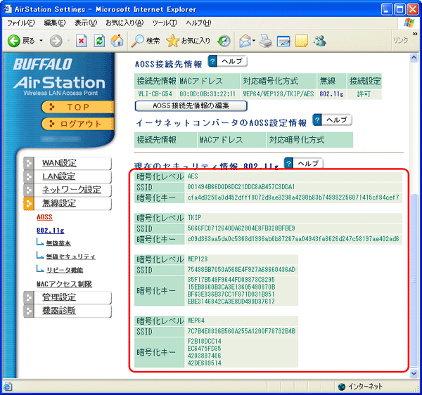Click the SSID value starting 5666FC0712640
422x395 pixels.
(241, 228)
